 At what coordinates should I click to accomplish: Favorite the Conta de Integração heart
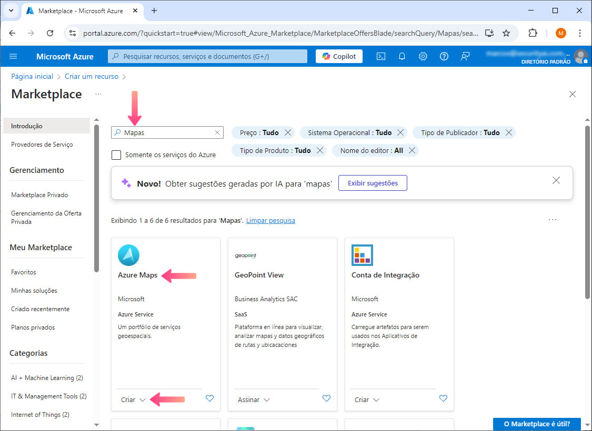[443, 398]
